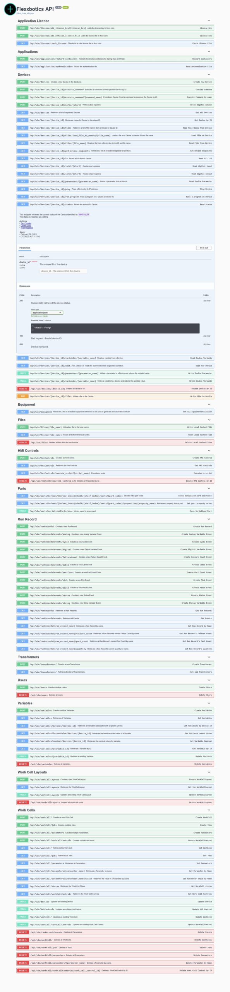Viewport: 230px width, 992px height.
Task: Expand the Delete Parameter by Name operation
Action: click(115, 963)
